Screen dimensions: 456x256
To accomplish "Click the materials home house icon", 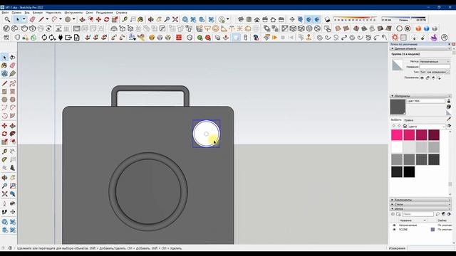I will pyautogui.click(x=405, y=126).
